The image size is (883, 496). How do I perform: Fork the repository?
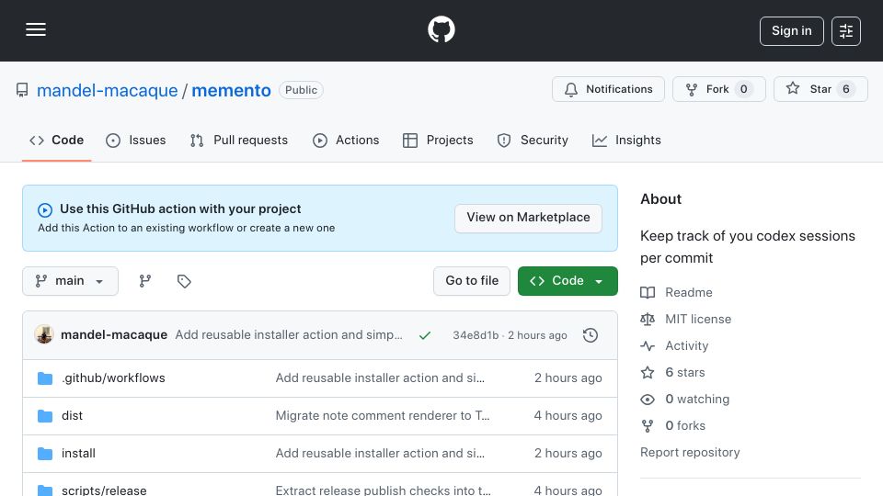click(x=718, y=89)
